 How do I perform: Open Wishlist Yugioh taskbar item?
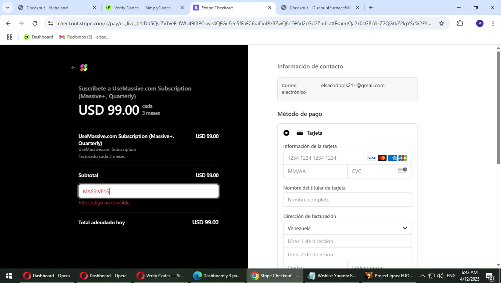pos(332,276)
